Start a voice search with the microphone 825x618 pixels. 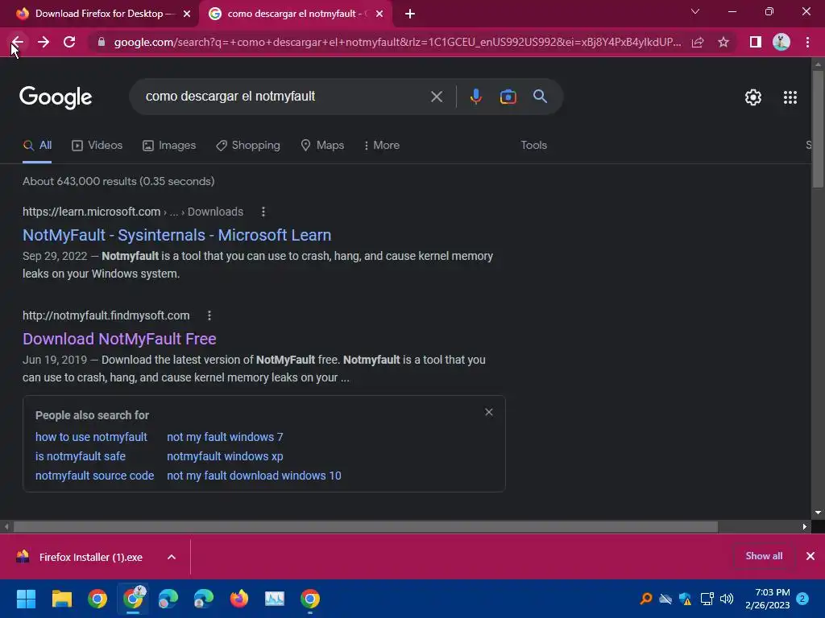pos(475,97)
